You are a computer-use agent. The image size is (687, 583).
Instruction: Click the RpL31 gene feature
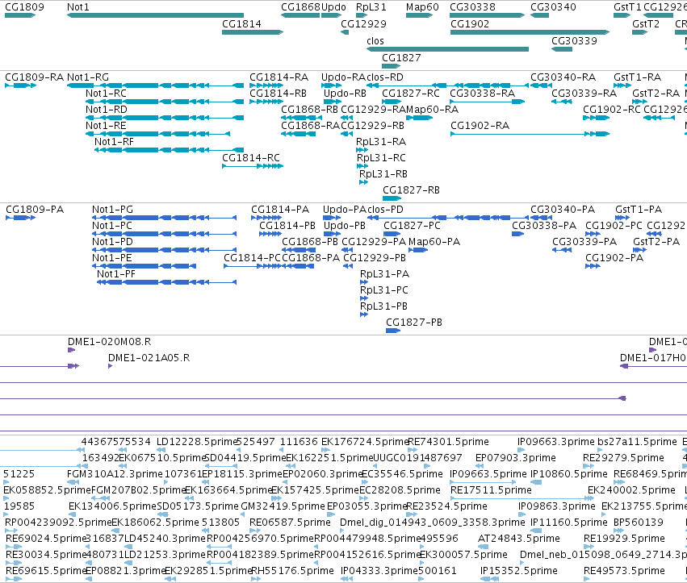(x=362, y=15)
